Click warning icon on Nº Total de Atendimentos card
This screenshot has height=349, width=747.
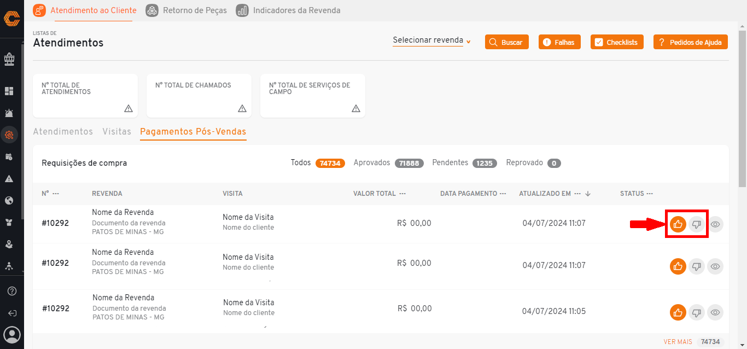click(x=129, y=108)
